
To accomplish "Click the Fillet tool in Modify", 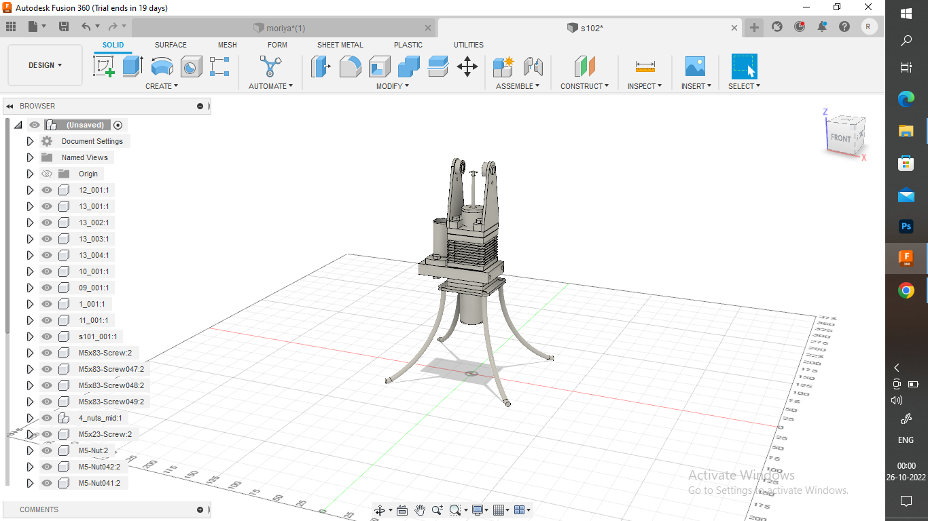I will (x=350, y=66).
